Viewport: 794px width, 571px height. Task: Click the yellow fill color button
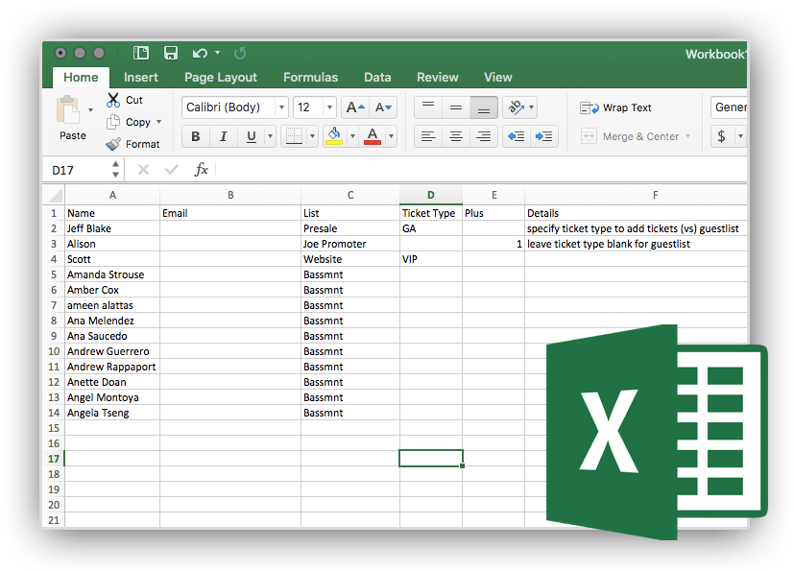[334, 136]
